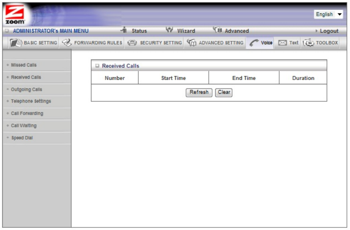Click the Duration column header

(303, 78)
